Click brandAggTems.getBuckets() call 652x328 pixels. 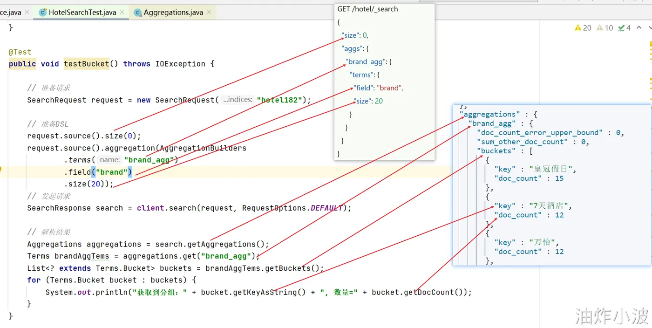pyautogui.click(x=263, y=268)
